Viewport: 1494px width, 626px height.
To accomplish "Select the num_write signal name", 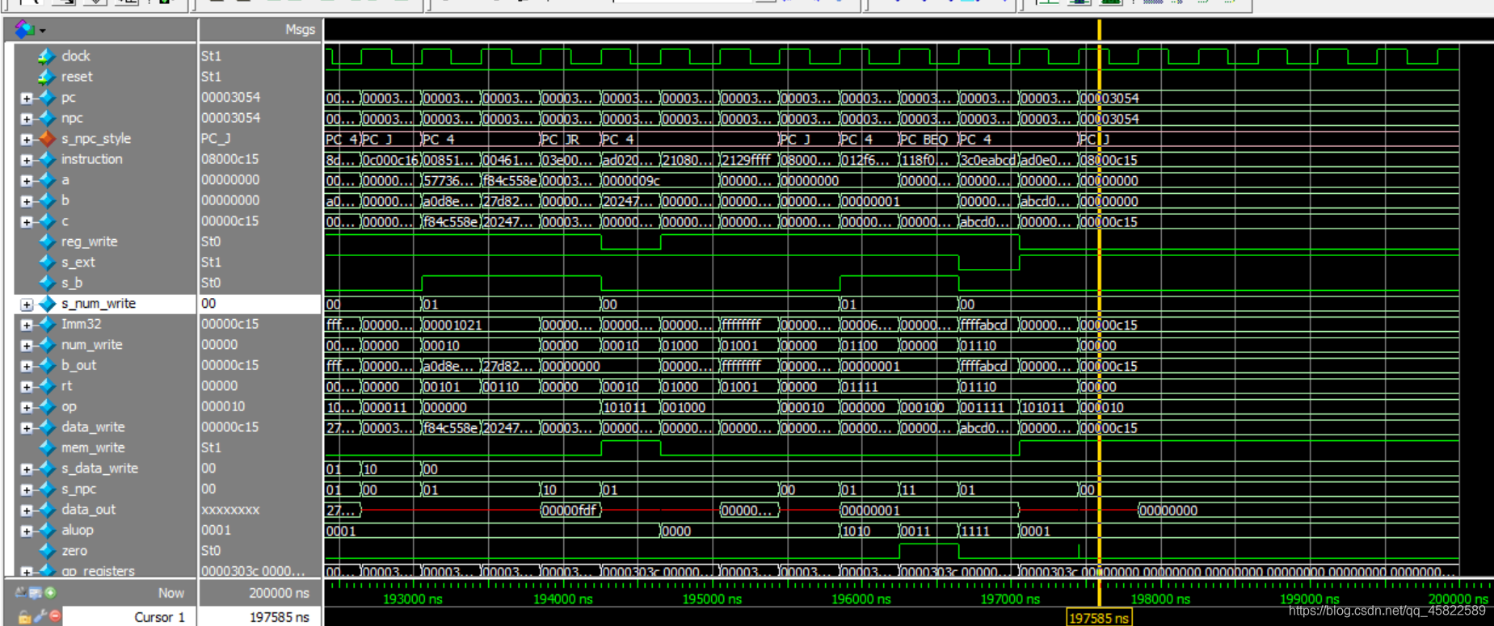I will (92, 344).
